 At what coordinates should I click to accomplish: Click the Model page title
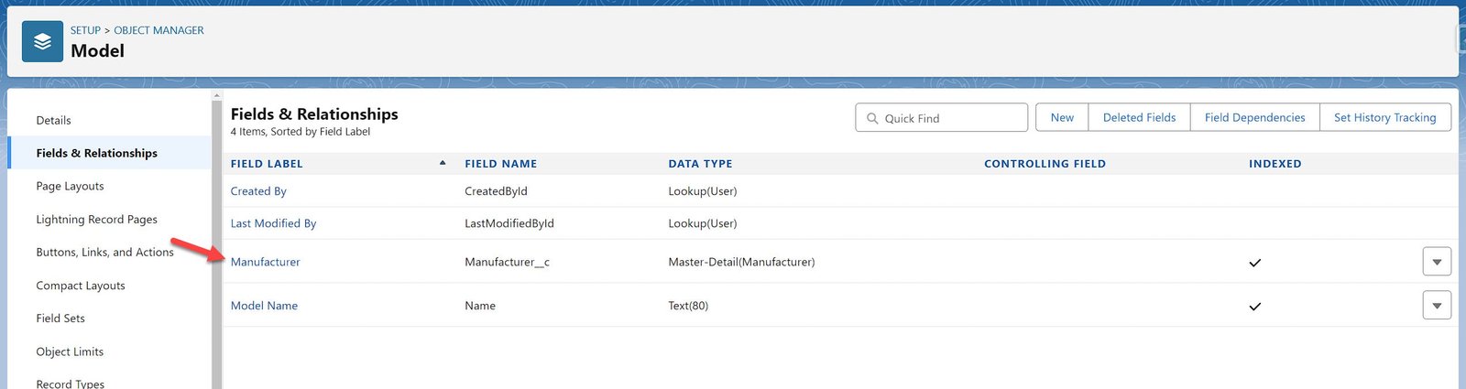pos(97,51)
